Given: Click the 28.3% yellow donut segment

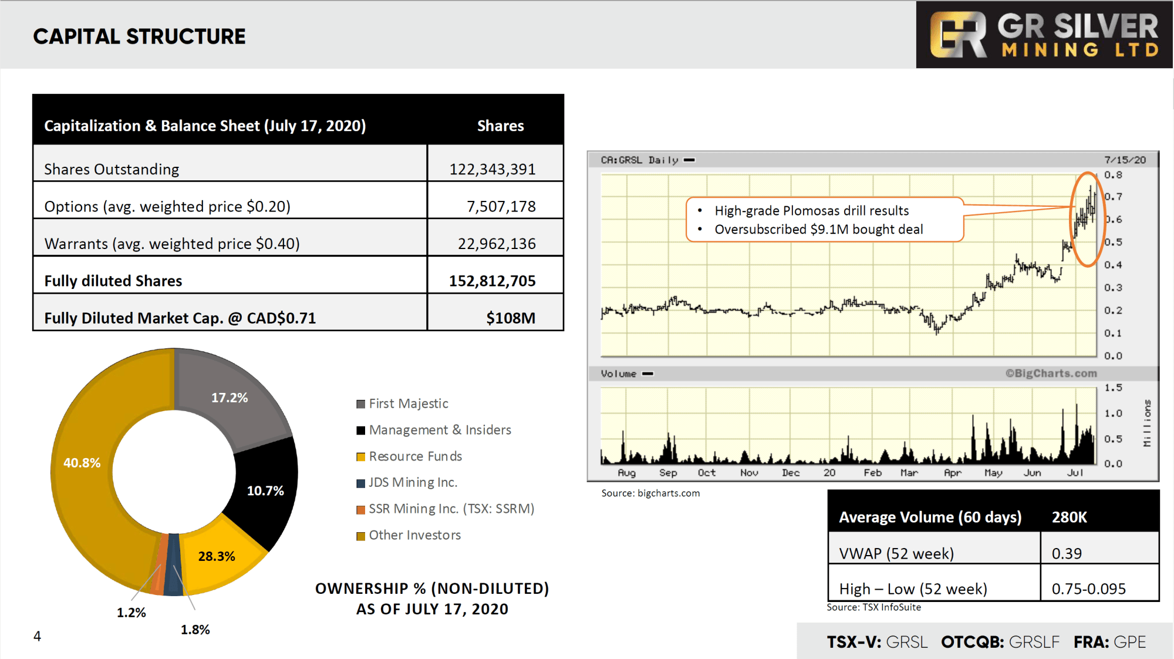Looking at the screenshot, I should [217, 556].
